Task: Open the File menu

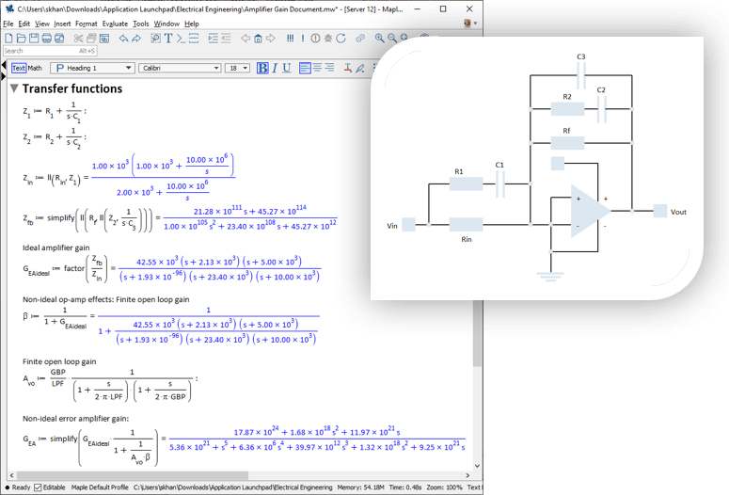Action: tap(8, 24)
